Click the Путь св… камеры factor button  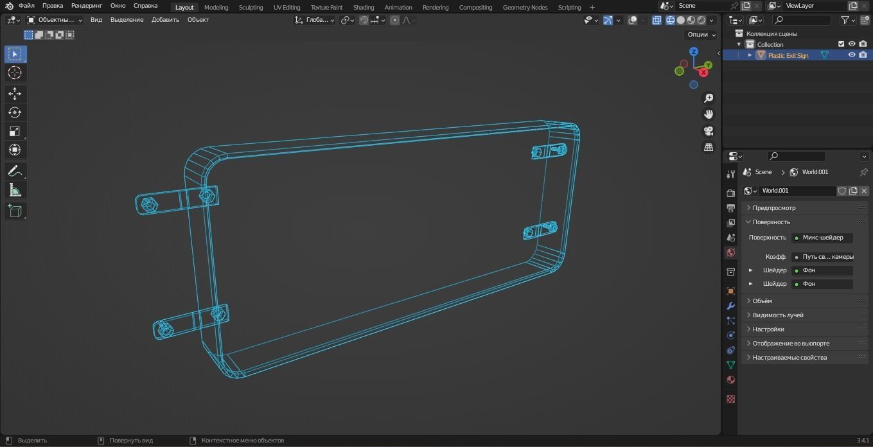pos(822,256)
